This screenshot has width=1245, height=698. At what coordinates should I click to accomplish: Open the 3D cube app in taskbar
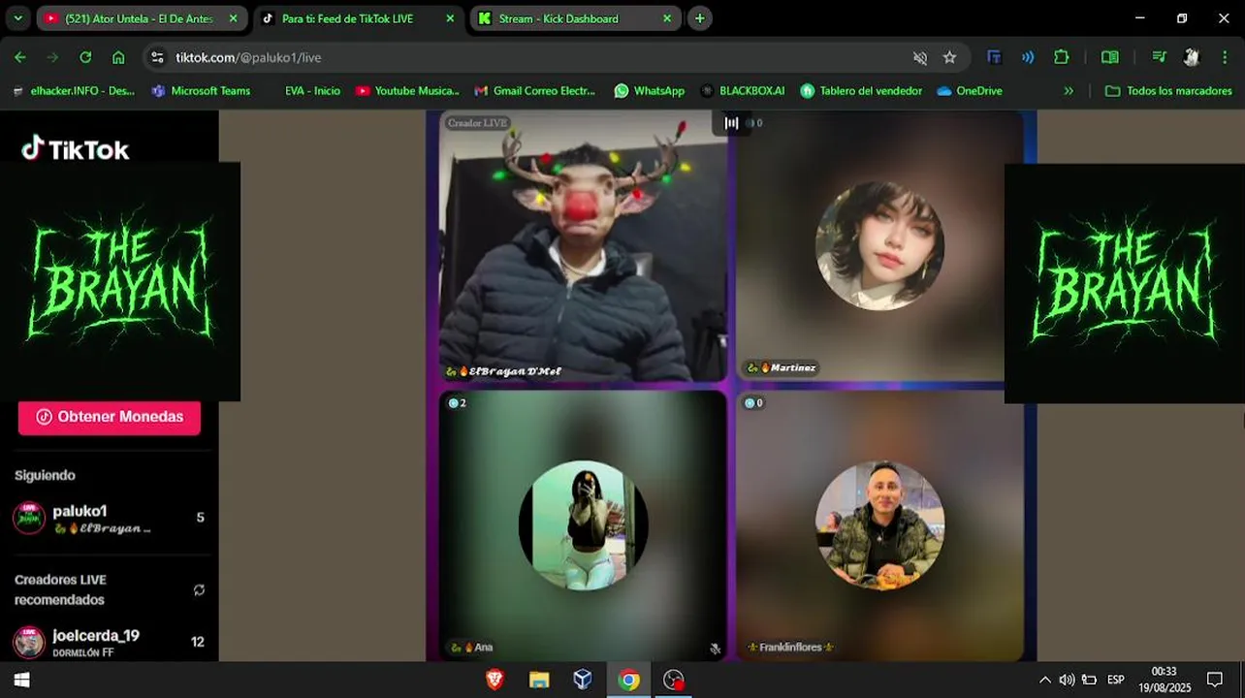(583, 680)
